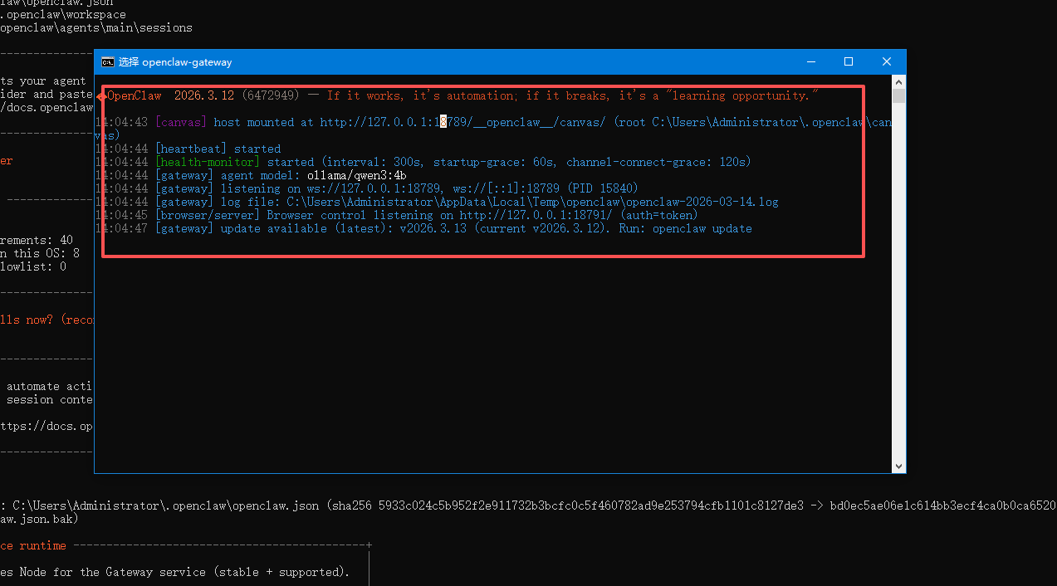Click the [browser/server] tag in the log
The height and width of the screenshot is (586, 1057).
tap(208, 215)
